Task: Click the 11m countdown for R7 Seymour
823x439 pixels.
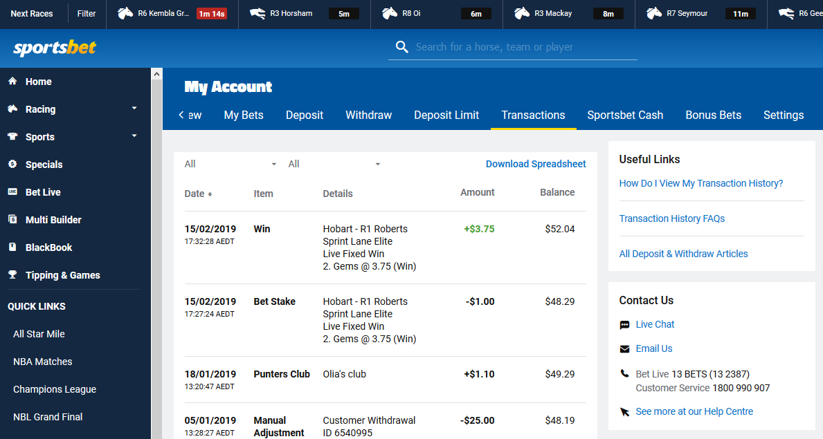Action: pos(741,14)
